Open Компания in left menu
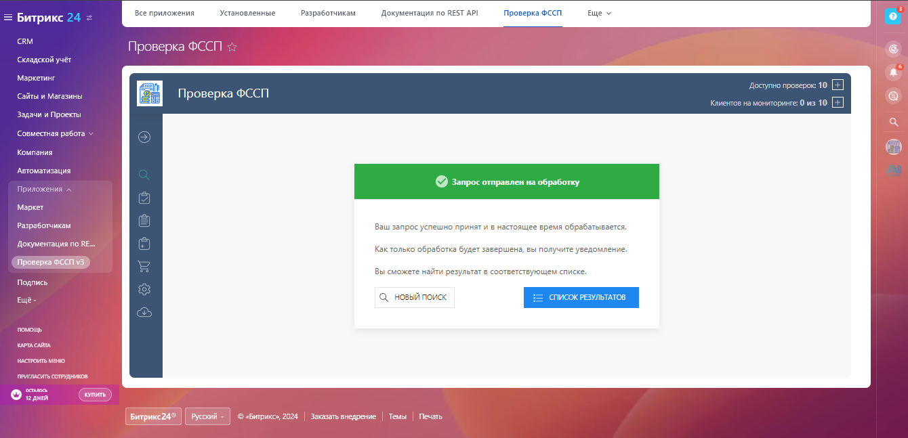This screenshot has height=438, width=908. pyautogui.click(x=35, y=152)
